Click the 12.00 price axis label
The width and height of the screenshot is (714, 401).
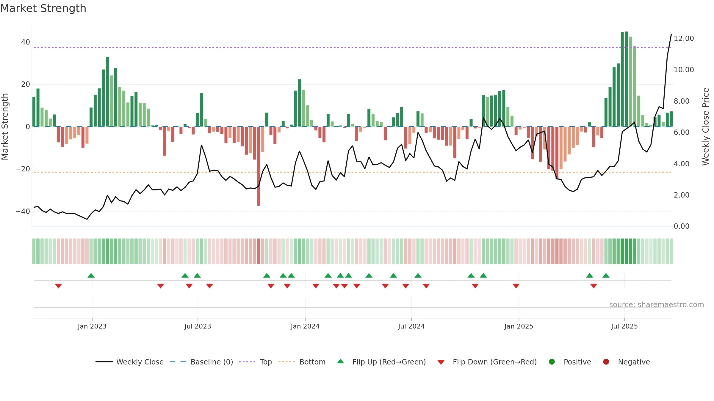tap(684, 39)
